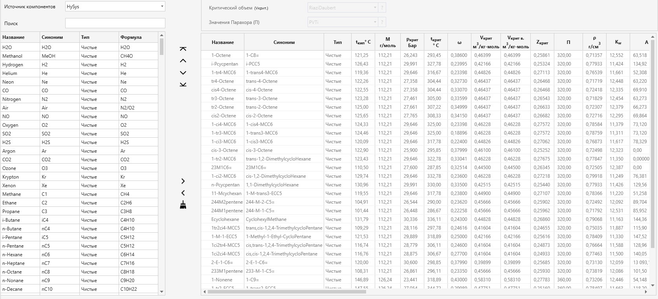Image resolution: width=658 pixels, height=299 pixels.
Task: Sort left list by Тип column
Action: 99,37
